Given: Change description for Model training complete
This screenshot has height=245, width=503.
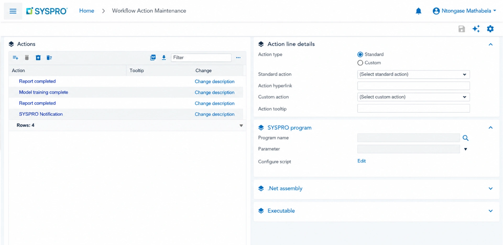Looking at the screenshot, I should coord(215,93).
